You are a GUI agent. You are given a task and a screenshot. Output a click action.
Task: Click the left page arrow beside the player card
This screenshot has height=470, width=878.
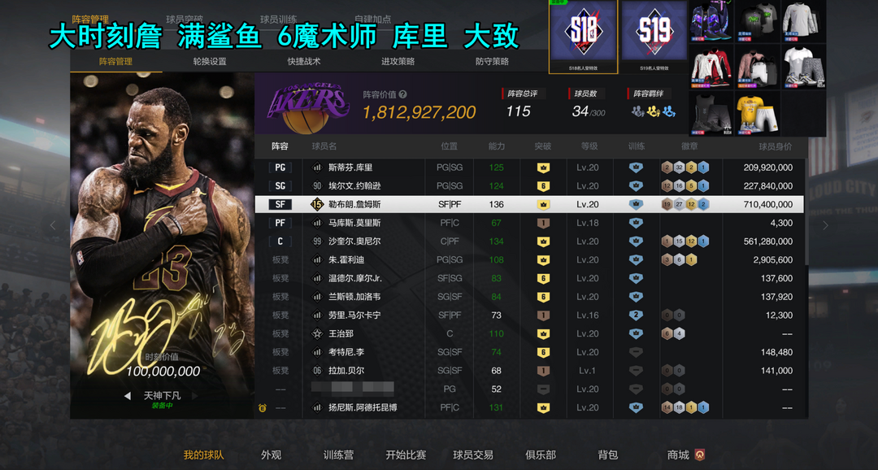(53, 226)
